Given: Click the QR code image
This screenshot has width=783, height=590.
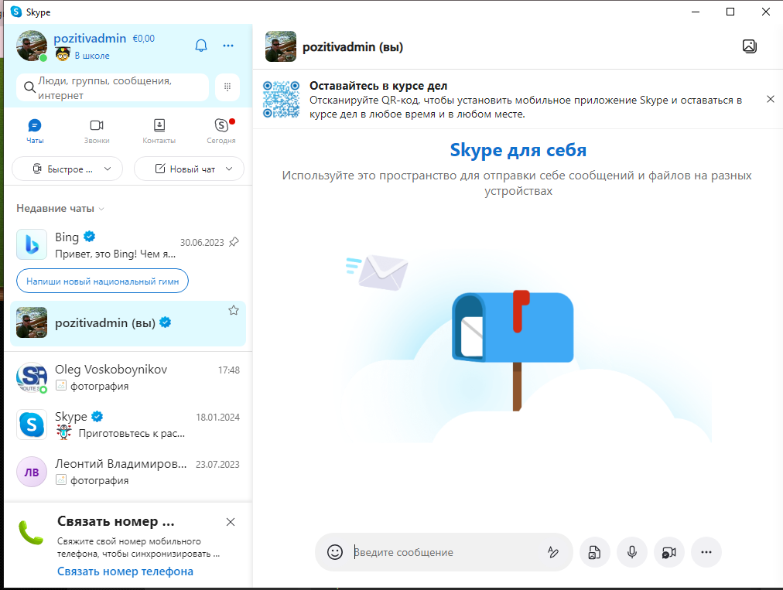Looking at the screenshot, I should (x=281, y=99).
